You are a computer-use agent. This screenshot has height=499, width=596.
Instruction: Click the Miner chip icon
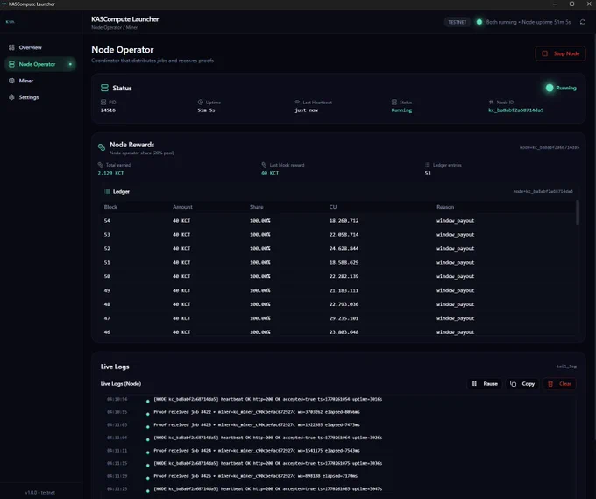click(x=11, y=81)
